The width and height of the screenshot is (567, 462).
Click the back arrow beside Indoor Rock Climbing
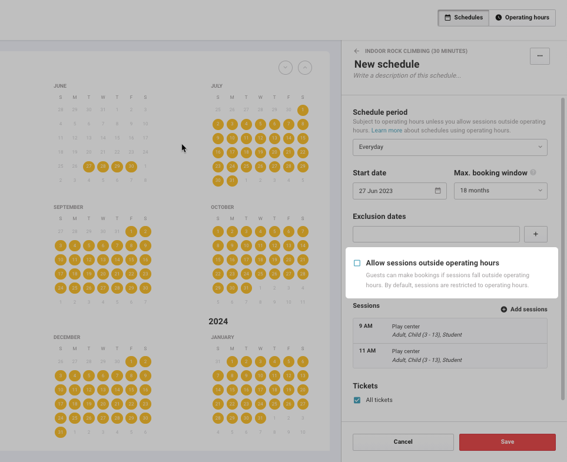(357, 51)
